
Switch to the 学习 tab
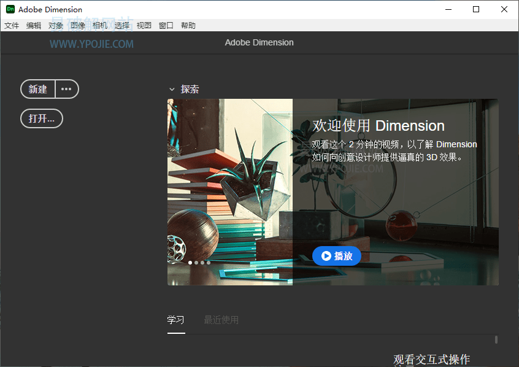[175, 320]
